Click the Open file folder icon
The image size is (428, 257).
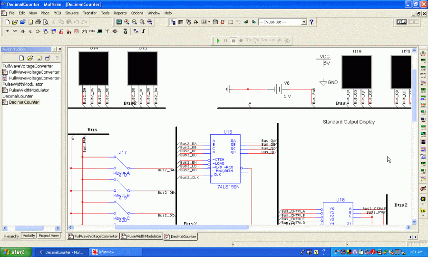pos(15,22)
